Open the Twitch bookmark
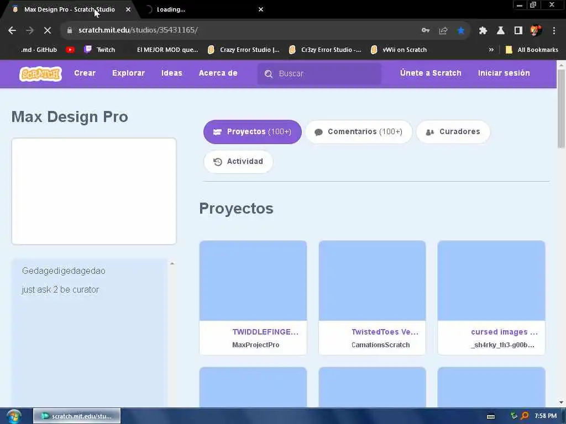 (x=99, y=50)
